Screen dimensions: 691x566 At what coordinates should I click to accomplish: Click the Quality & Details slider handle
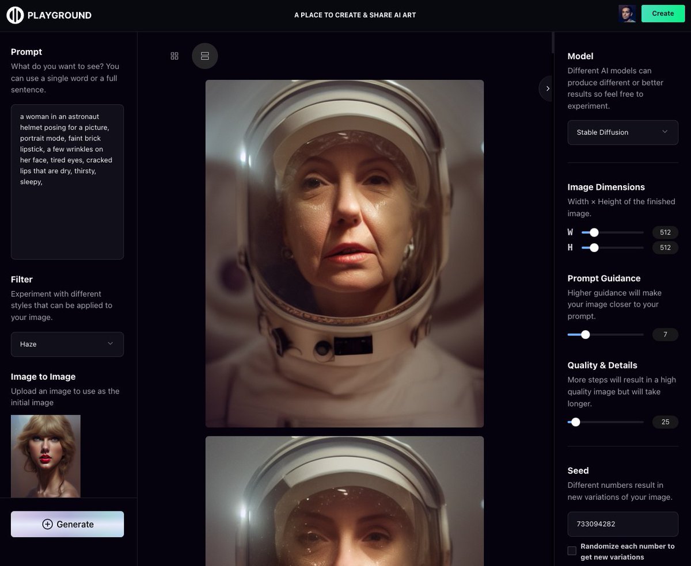point(576,422)
